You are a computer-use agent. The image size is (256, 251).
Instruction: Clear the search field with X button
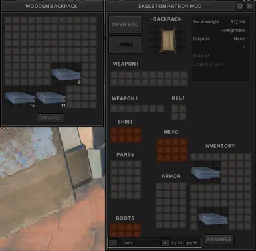[x=165, y=243]
